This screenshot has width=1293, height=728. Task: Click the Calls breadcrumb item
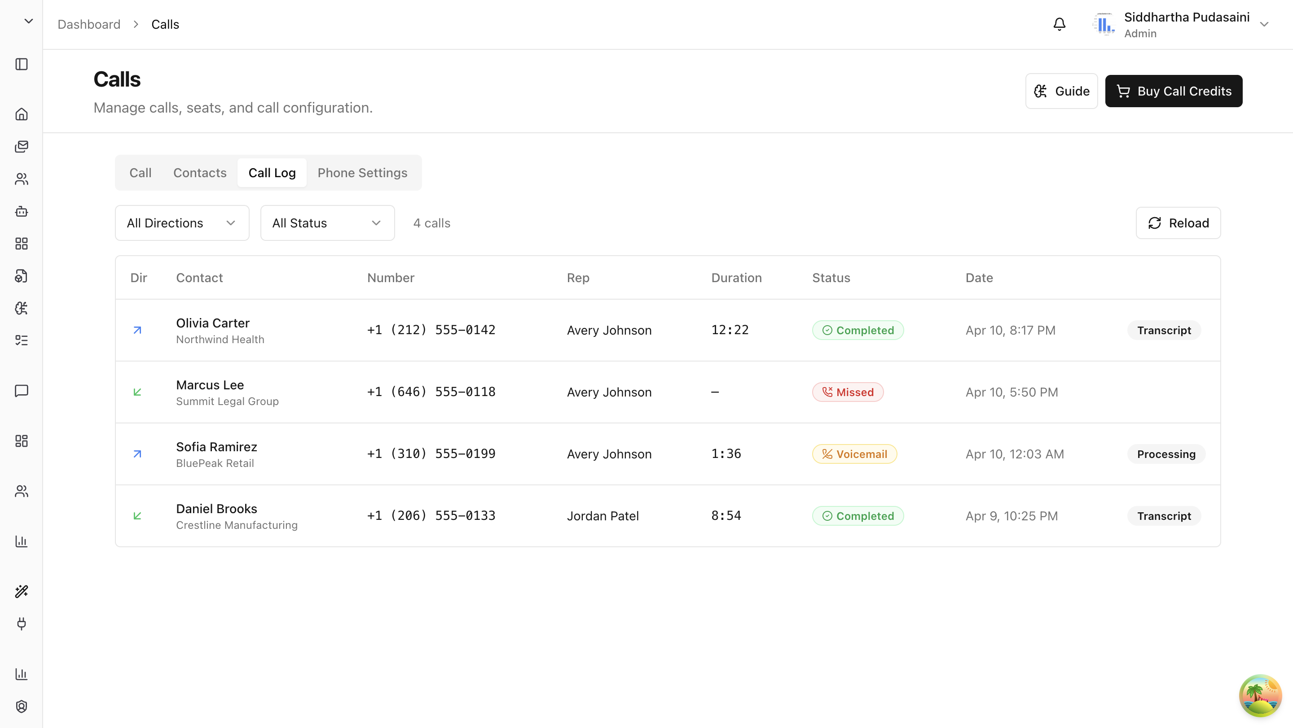click(165, 25)
